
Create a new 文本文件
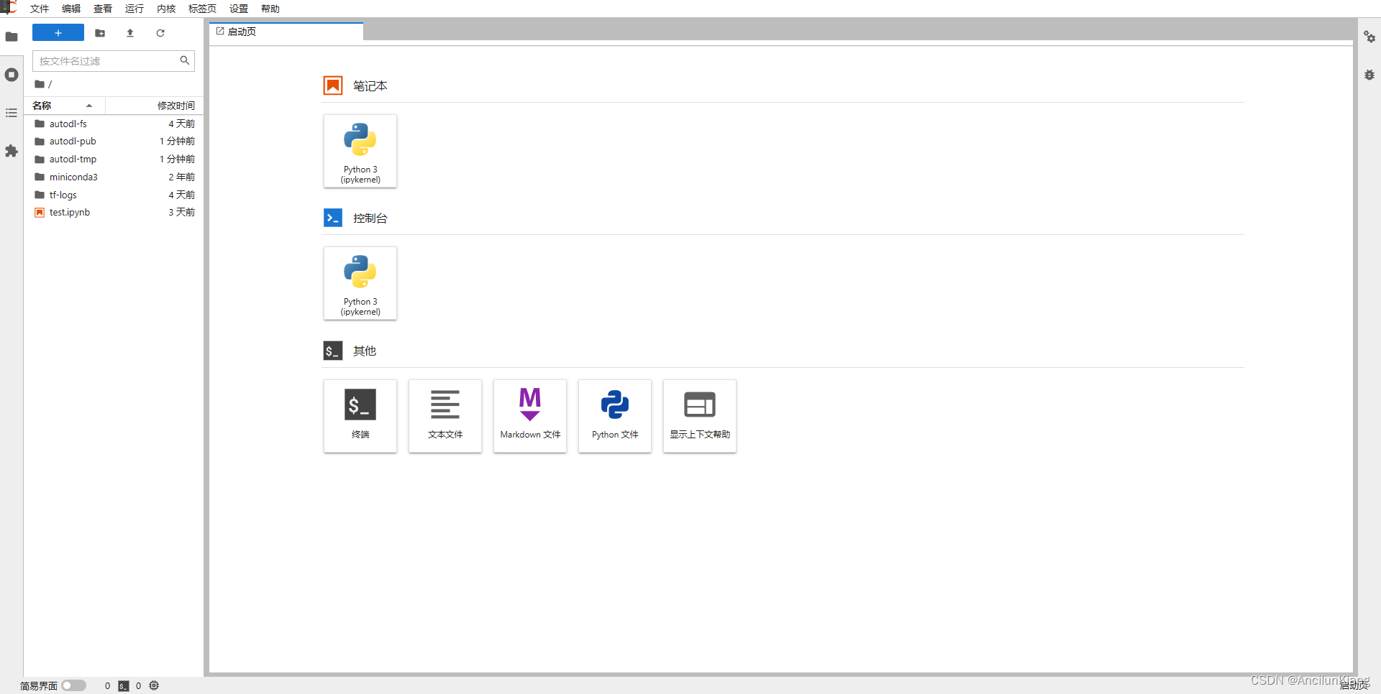pyautogui.click(x=445, y=416)
